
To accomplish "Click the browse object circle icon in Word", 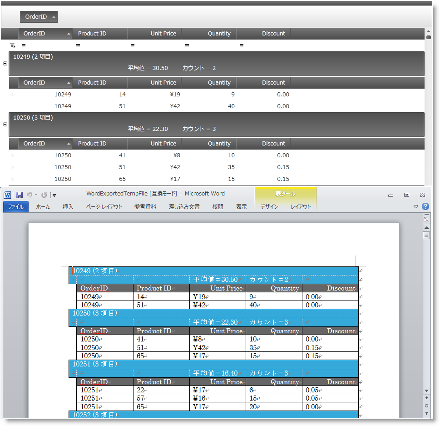I will tap(426, 406).
